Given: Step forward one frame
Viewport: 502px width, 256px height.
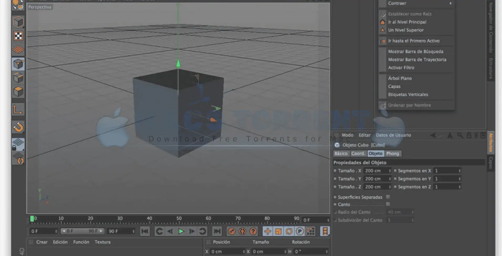Looking at the screenshot, I should click(192, 231).
